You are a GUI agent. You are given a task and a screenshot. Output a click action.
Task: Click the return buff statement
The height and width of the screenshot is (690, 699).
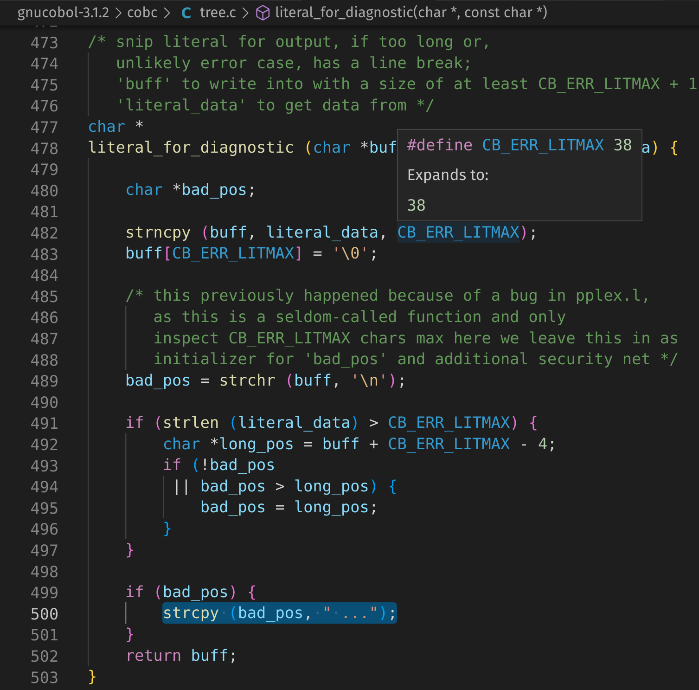point(181,656)
